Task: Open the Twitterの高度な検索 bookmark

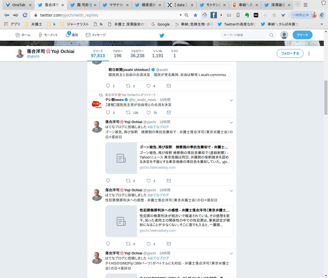Action: click(237, 24)
